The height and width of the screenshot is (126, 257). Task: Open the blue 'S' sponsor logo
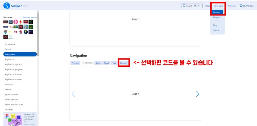[x=10, y=22]
